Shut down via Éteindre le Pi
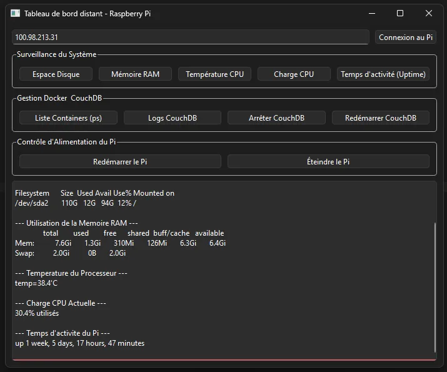 328,162
